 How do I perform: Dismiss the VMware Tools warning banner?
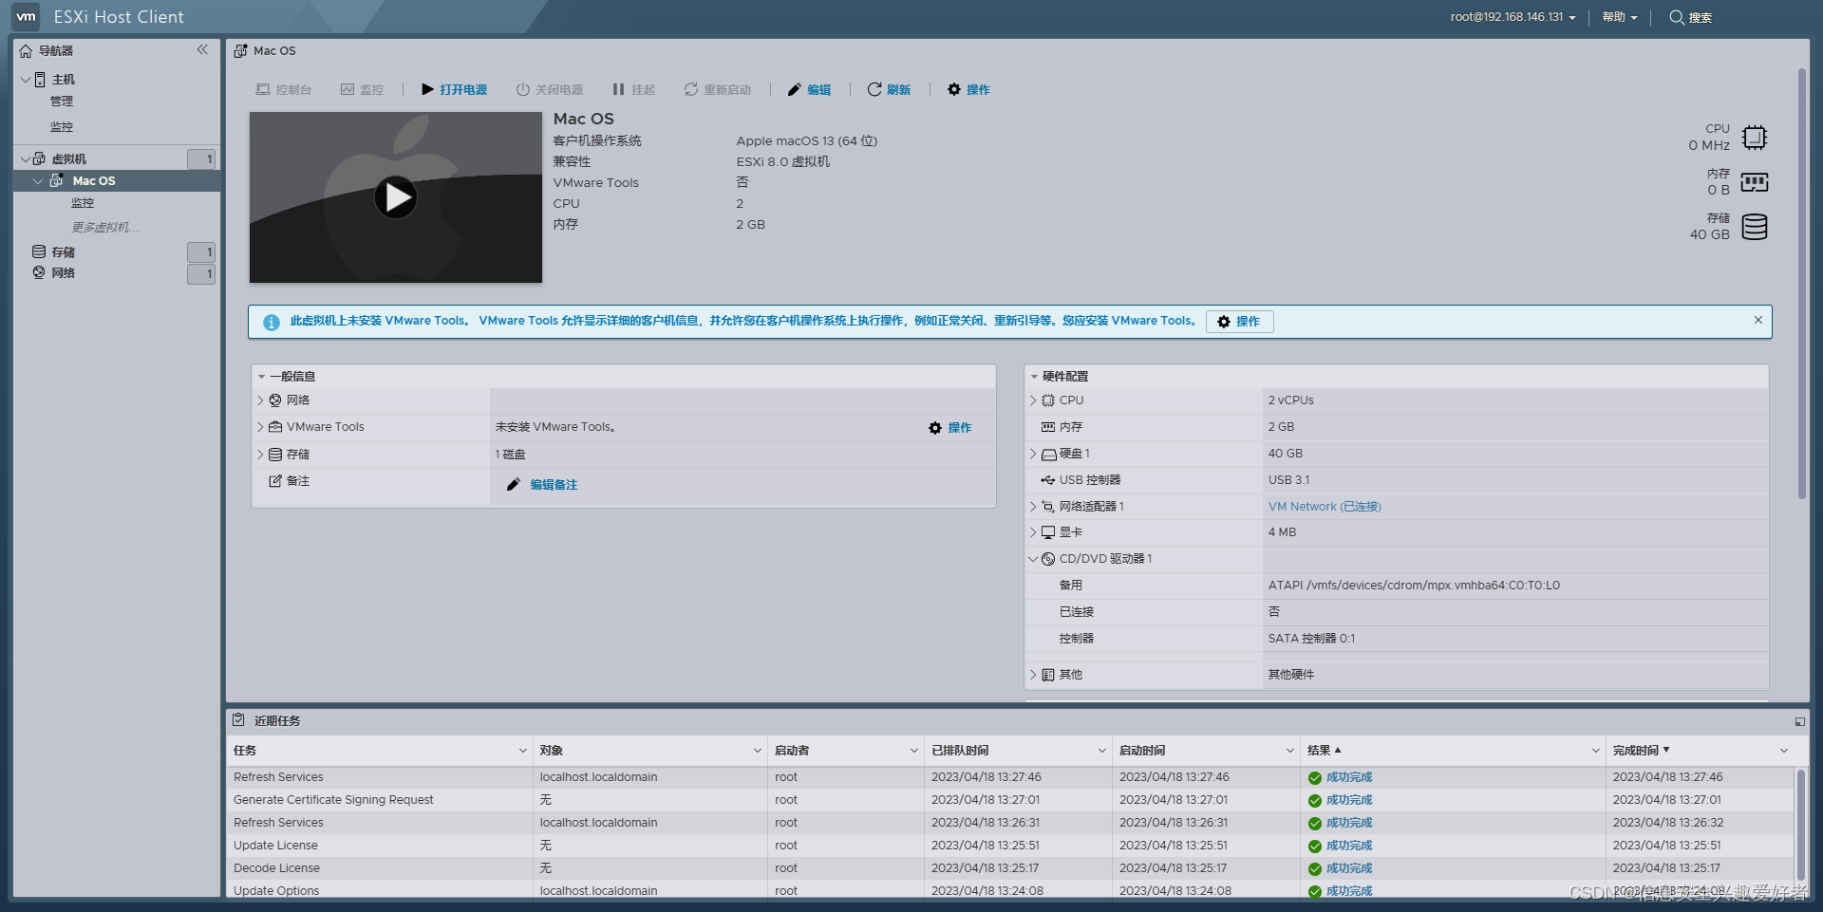(x=1758, y=320)
